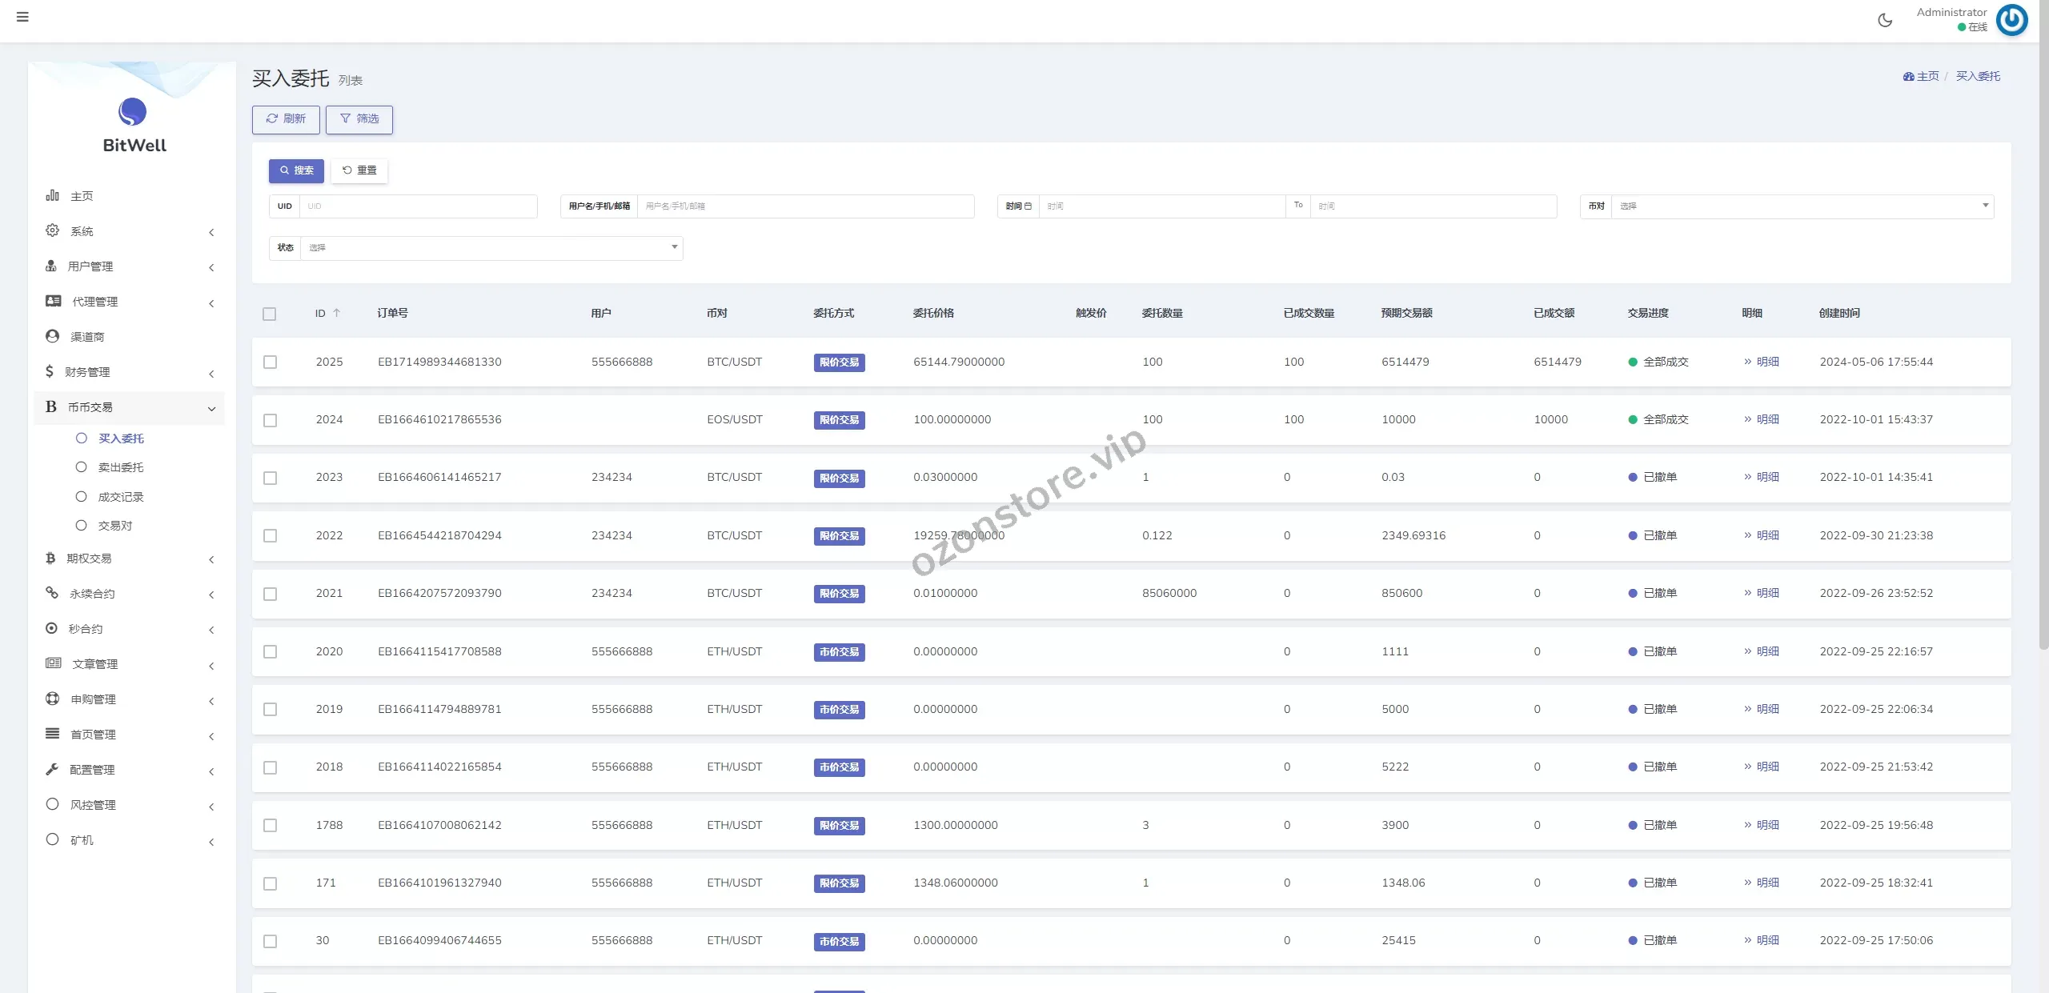Open 成交记录 in the sidebar
The height and width of the screenshot is (993, 2049).
click(120, 497)
